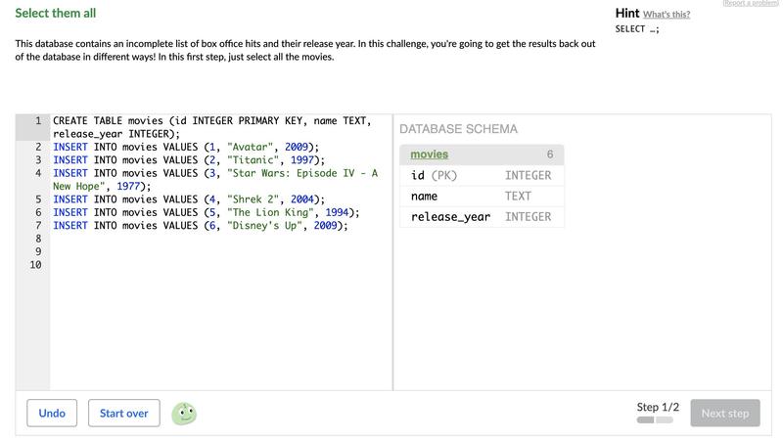Click the Avatar INSERT statement line
783x440 pixels.
(x=186, y=148)
